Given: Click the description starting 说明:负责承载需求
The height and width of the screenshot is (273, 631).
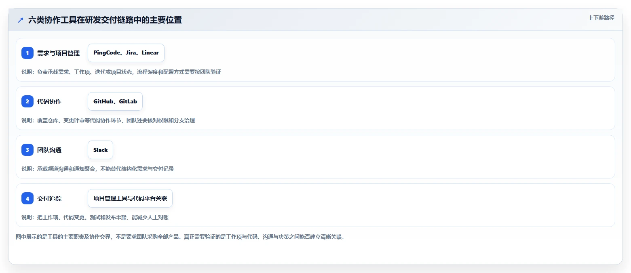Looking at the screenshot, I should pos(121,72).
